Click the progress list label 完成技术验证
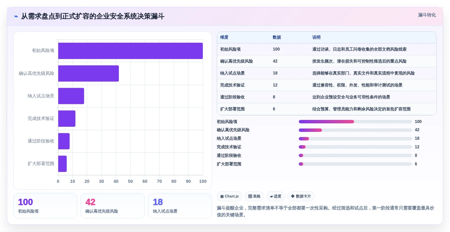Screen dimensions: 450x232 tap(229, 147)
